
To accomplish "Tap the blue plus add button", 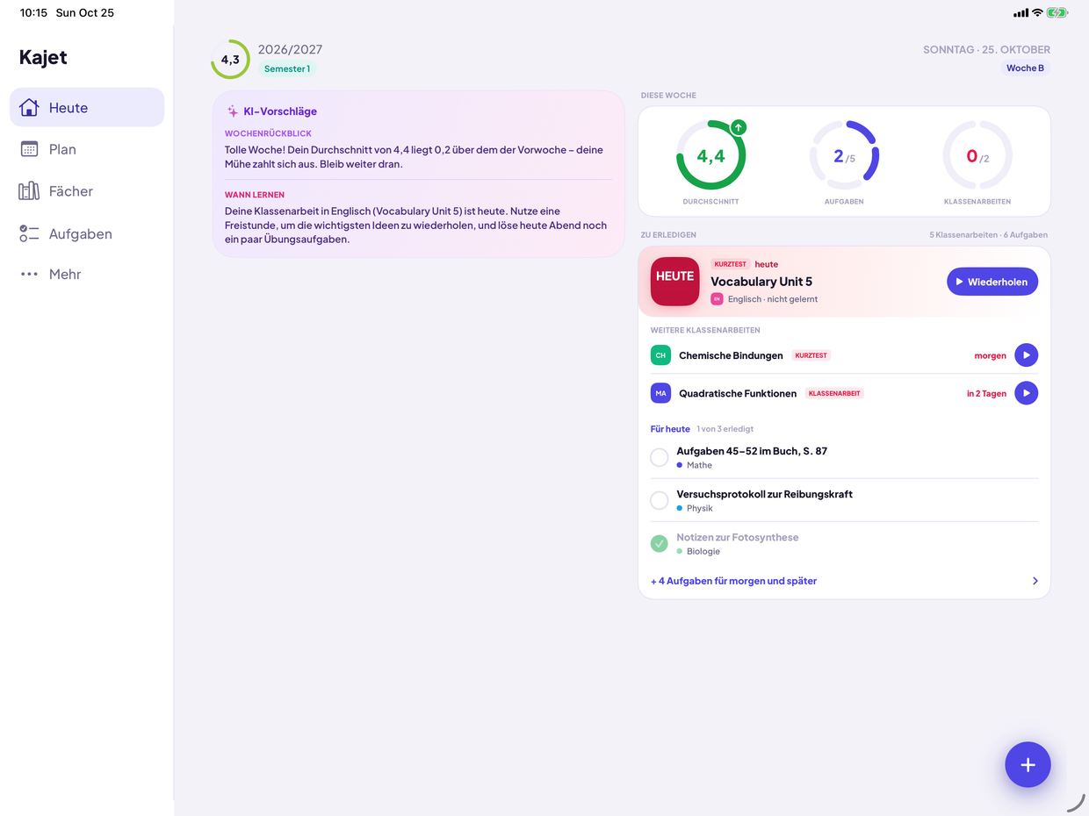I will tap(1028, 764).
